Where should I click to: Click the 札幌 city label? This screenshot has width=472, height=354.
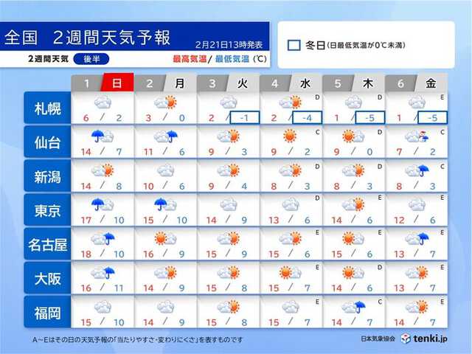[46, 109]
